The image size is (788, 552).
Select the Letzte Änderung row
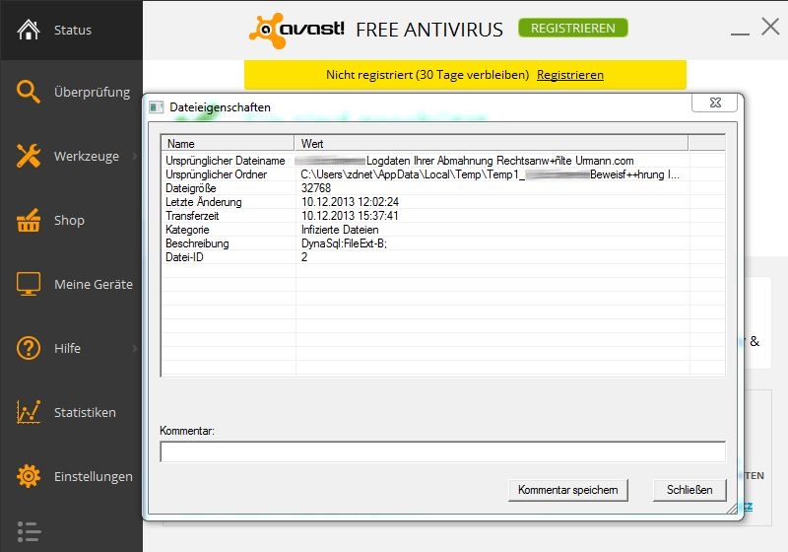click(442, 202)
